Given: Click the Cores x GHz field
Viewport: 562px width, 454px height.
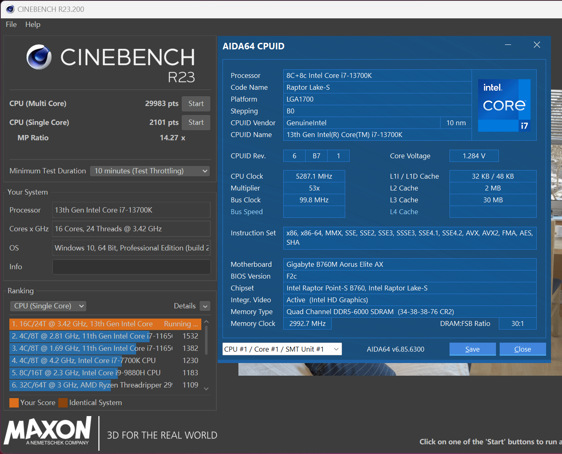Looking at the screenshot, I should (x=131, y=229).
